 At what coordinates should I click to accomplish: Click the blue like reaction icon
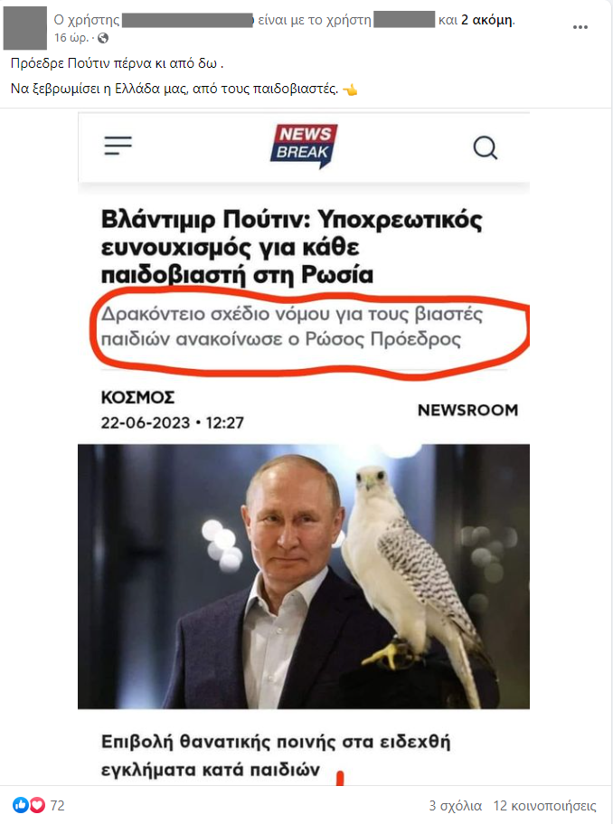(20, 805)
